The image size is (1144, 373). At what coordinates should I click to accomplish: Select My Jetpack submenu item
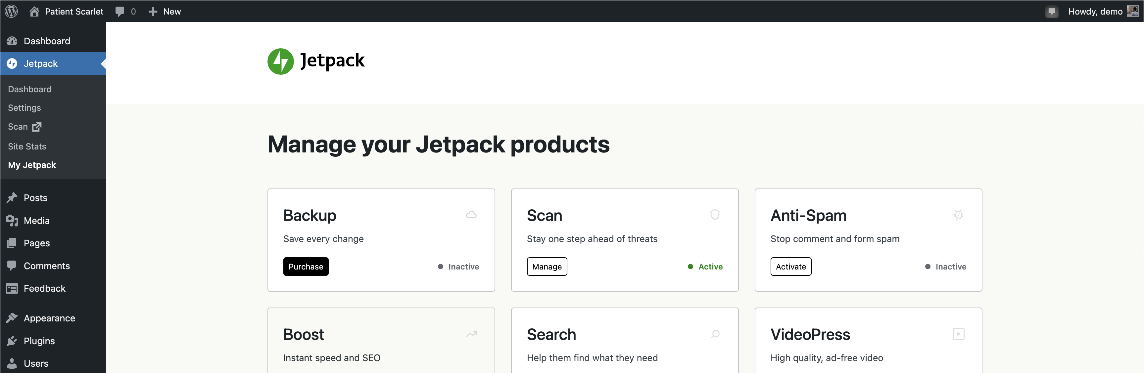coord(32,165)
